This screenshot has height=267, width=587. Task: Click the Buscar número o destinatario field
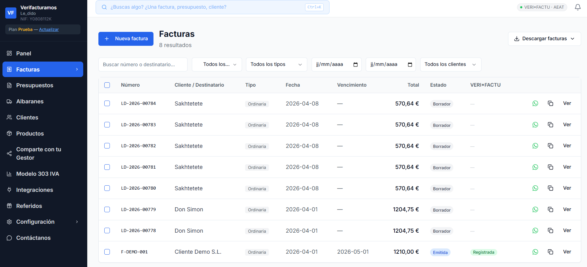click(143, 64)
